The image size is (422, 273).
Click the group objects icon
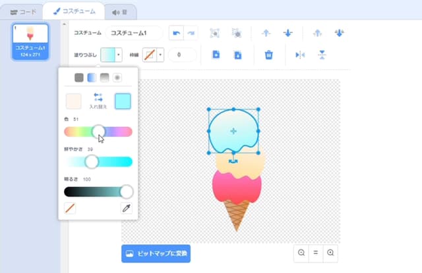[x=215, y=33]
